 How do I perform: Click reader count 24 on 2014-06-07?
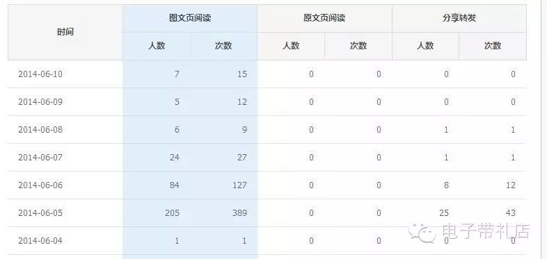[x=175, y=158]
